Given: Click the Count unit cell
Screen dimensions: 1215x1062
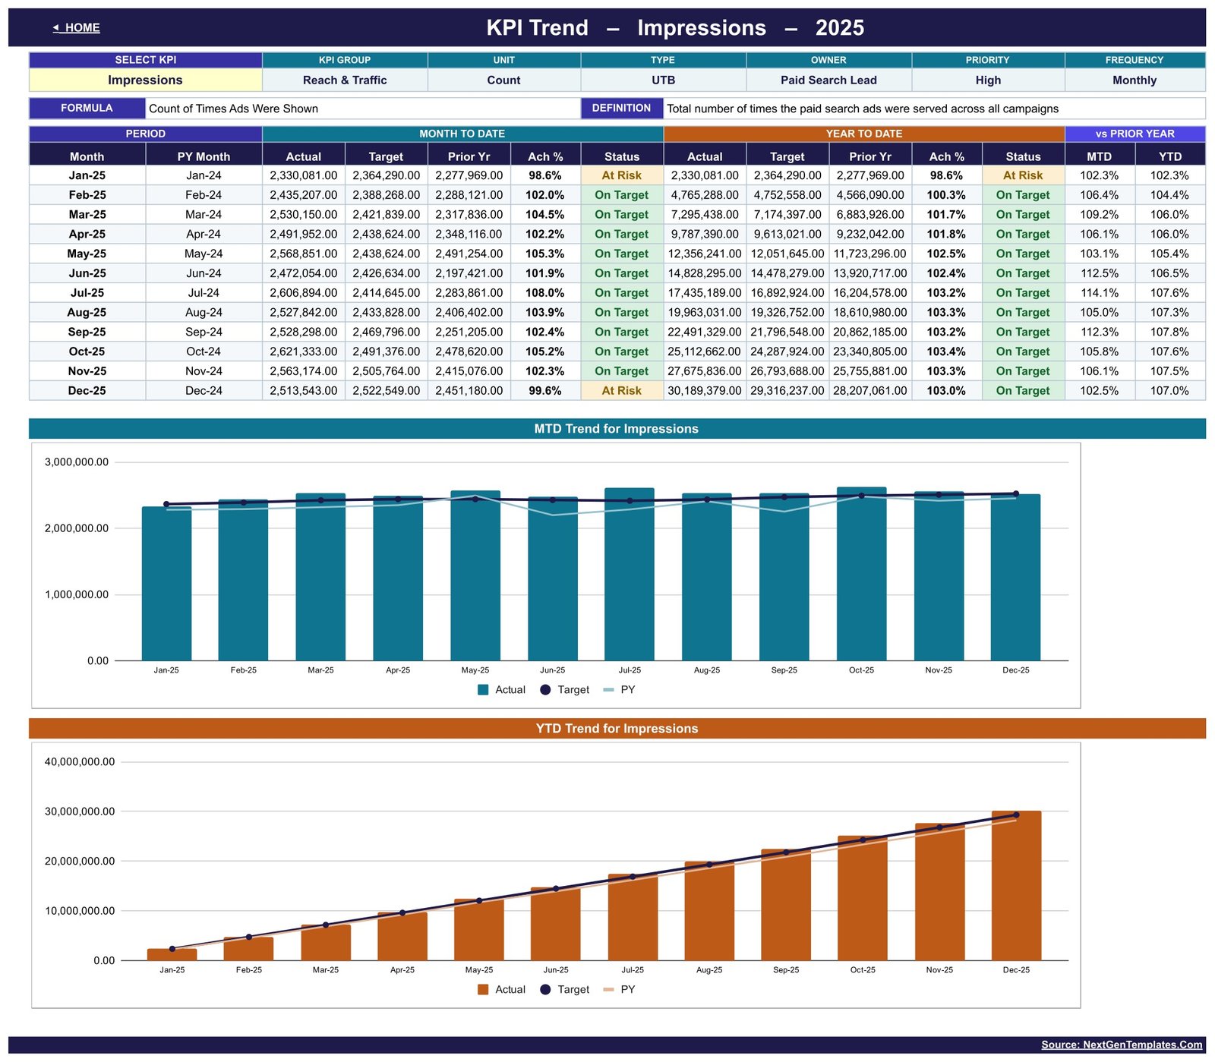Looking at the screenshot, I should (504, 80).
